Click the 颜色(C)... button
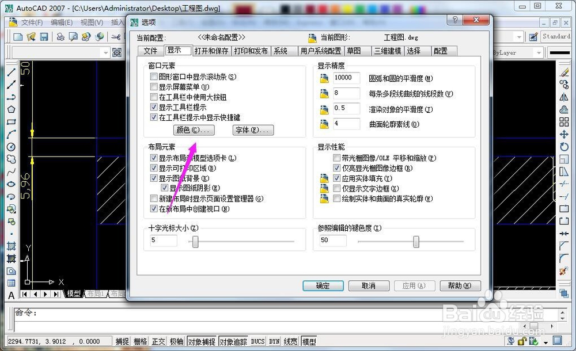 pos(194,130)
